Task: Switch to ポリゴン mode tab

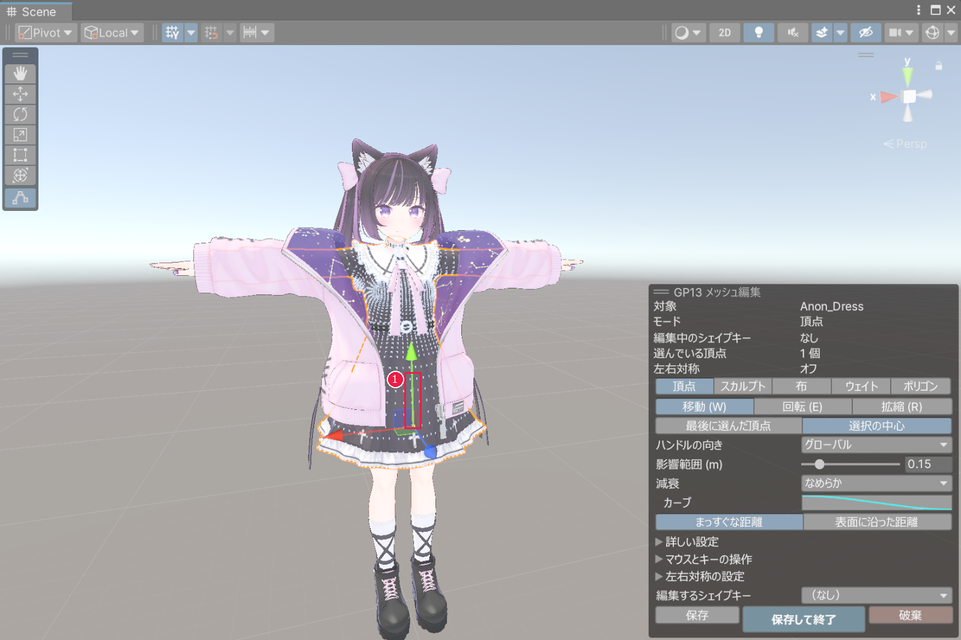Action: pyautogui.click(x=921, y=386)
